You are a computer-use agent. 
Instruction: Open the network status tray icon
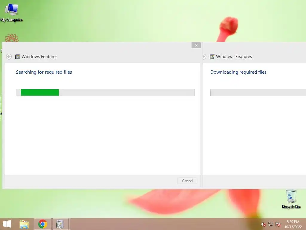tap(270, 224)
